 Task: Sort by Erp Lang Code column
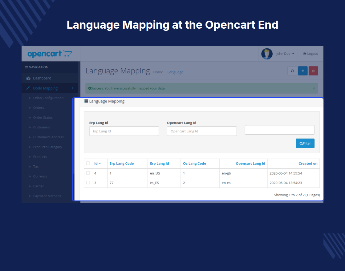pos(122,164)
